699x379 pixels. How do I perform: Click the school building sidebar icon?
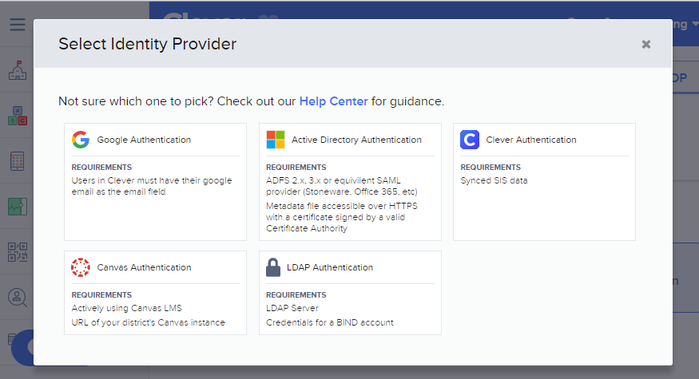[18, 70]
